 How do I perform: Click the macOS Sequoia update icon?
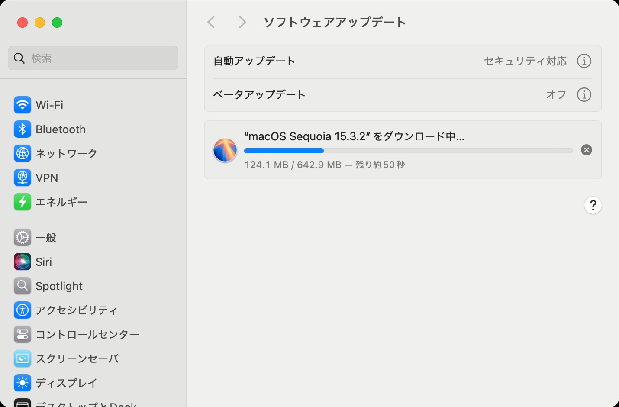tap(225, 150)
